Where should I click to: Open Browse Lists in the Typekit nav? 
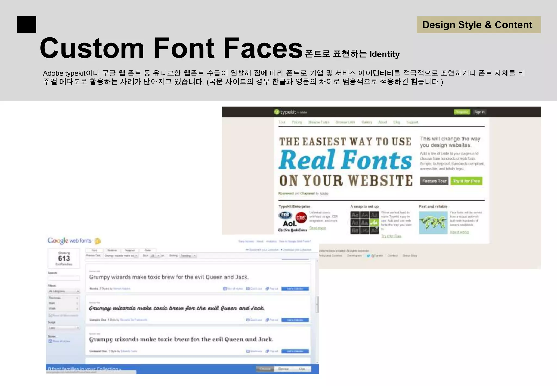(345, 122)
